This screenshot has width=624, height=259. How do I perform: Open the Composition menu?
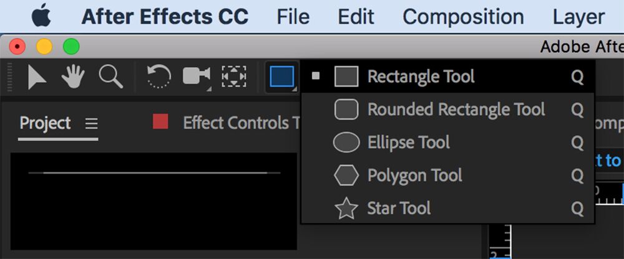click(463, 16)
